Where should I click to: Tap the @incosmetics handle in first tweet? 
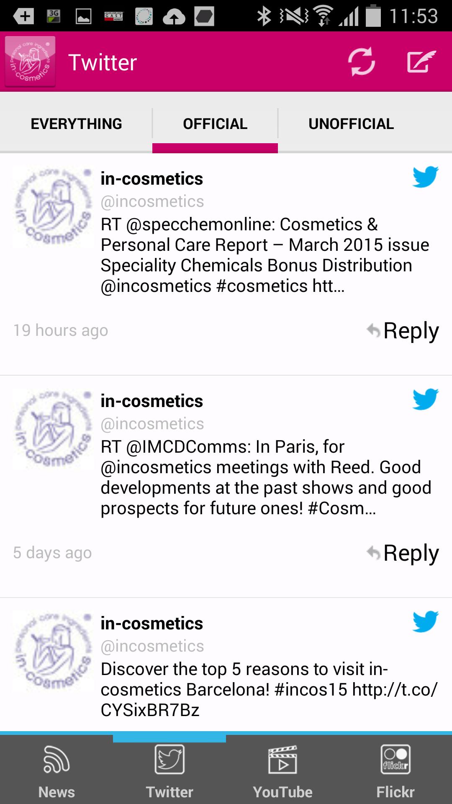(x=152, y=202)
